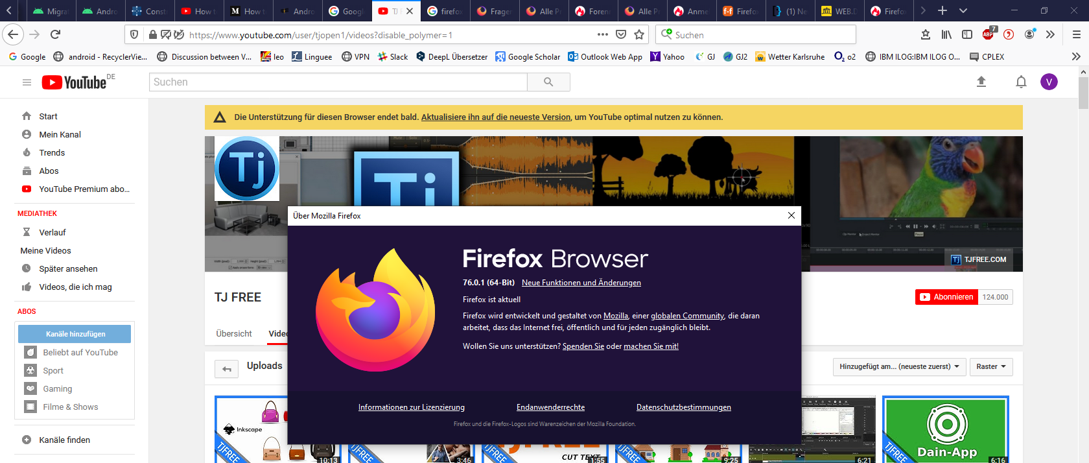Click the Abonnieren subscribe button
Image resolution: width=1089 pixels, height=463 pixels.
click(x=946, y=297)
